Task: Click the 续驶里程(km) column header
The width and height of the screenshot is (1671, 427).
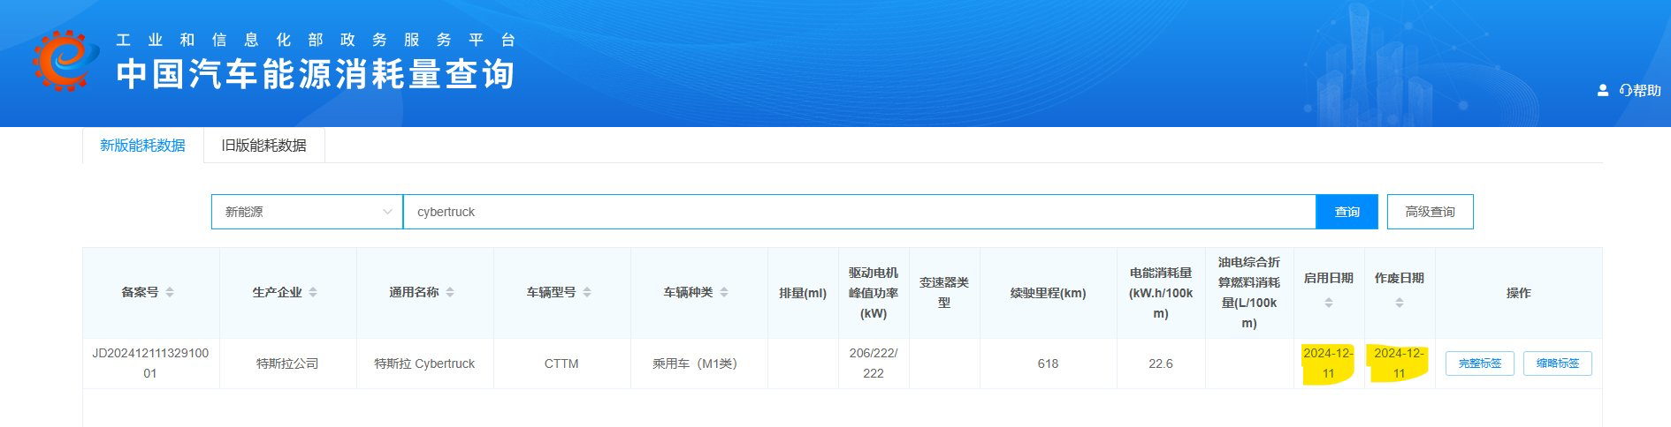Action: (x=1048, y=293)
